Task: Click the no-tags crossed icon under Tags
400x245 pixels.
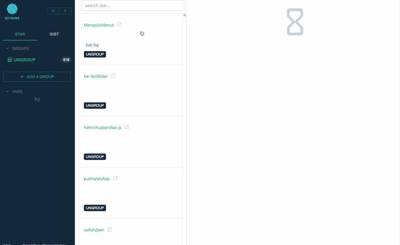Action: pos(37,99)
